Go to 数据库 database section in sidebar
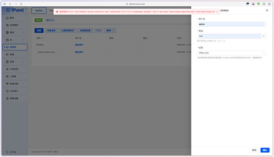This screenshot has width=274, height=157. point(15,47)
